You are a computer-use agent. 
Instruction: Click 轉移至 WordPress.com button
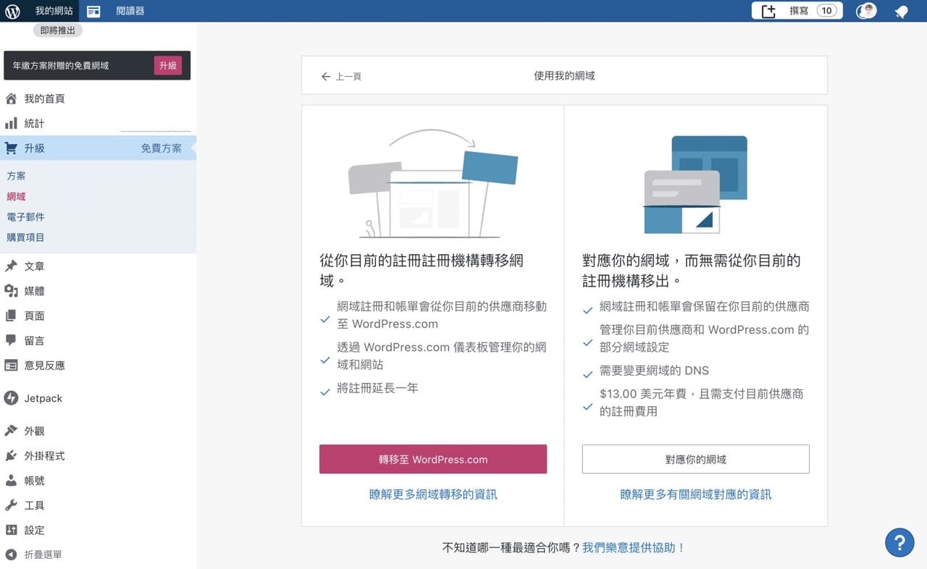[x=433, y=459]
